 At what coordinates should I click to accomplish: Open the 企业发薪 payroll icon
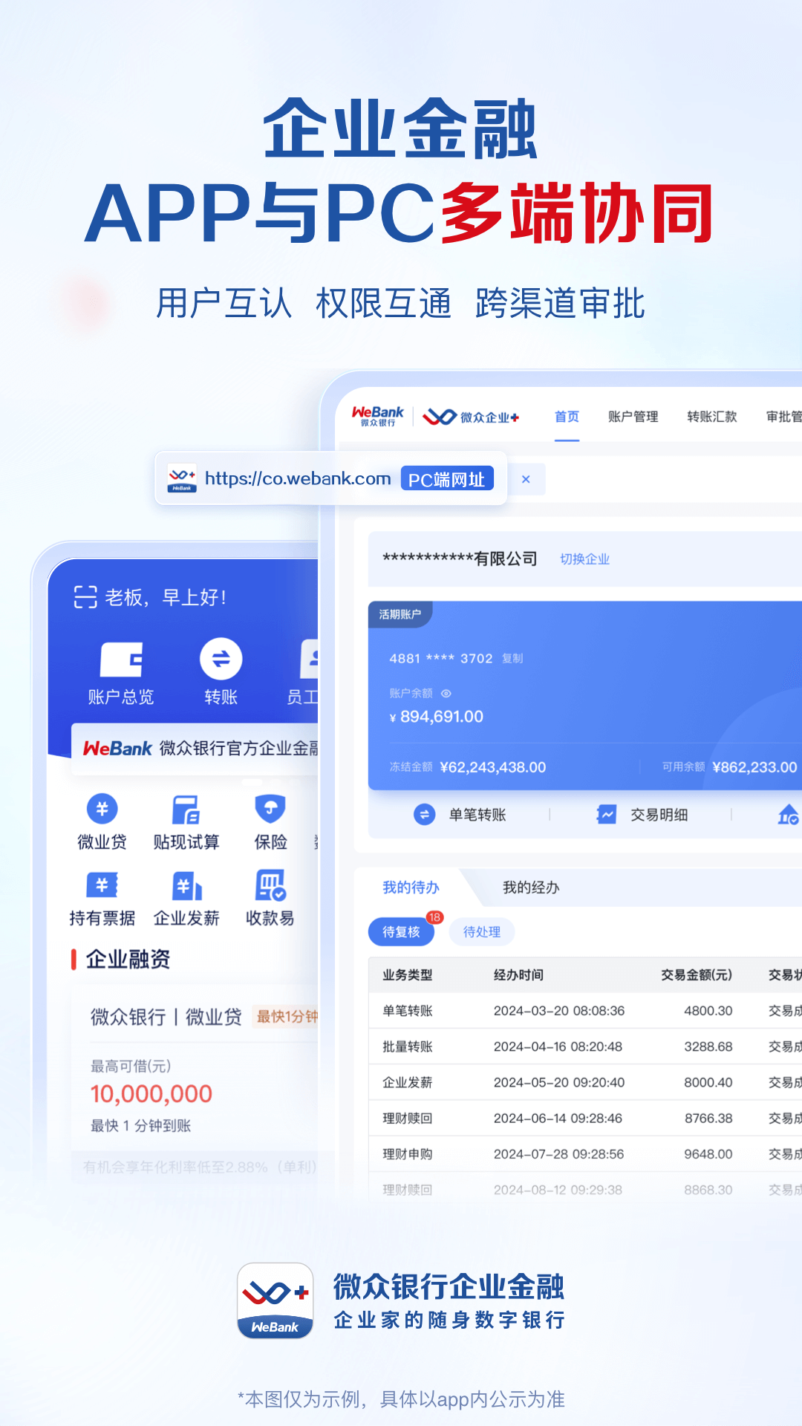pos(186,886)
